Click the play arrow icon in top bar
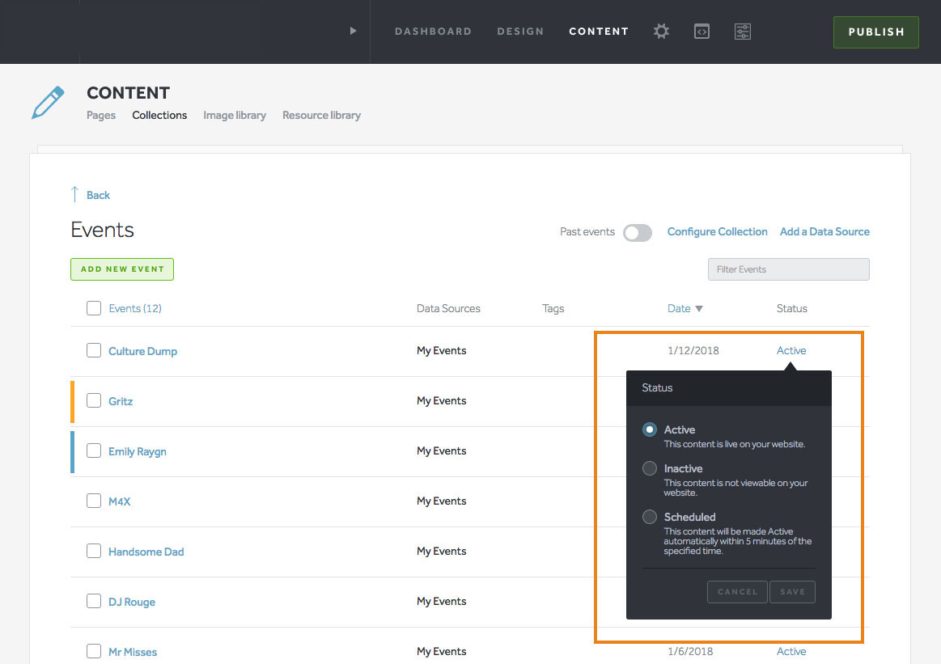 click(353, 32)
